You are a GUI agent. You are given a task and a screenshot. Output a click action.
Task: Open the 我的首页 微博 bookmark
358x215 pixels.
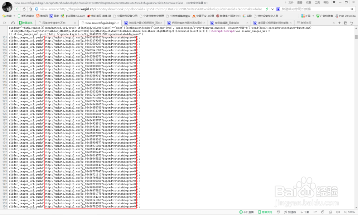click(x=99, y=16)
